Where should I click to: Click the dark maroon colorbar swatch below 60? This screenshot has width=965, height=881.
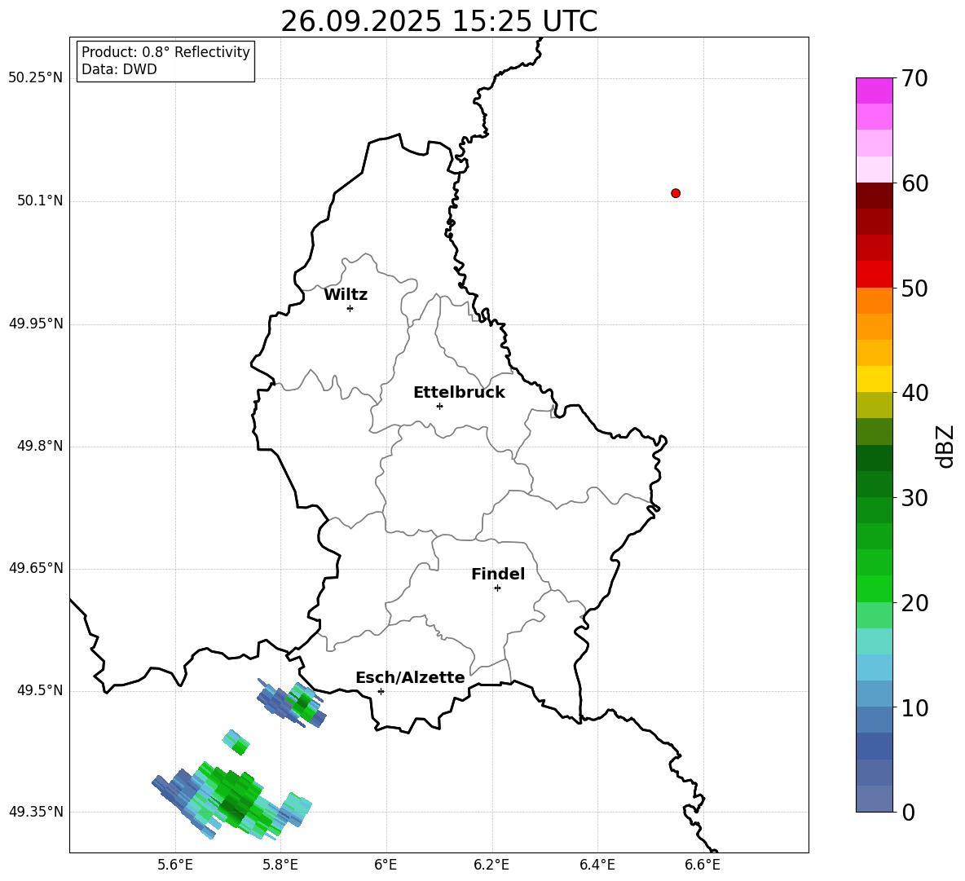pos(874,196)
